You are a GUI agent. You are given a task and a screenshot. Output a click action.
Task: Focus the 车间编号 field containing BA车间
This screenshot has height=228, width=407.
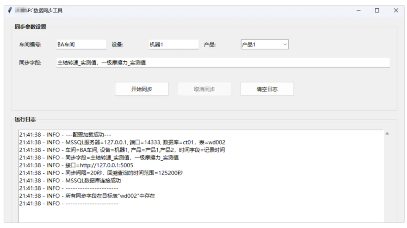click(81, 45)
